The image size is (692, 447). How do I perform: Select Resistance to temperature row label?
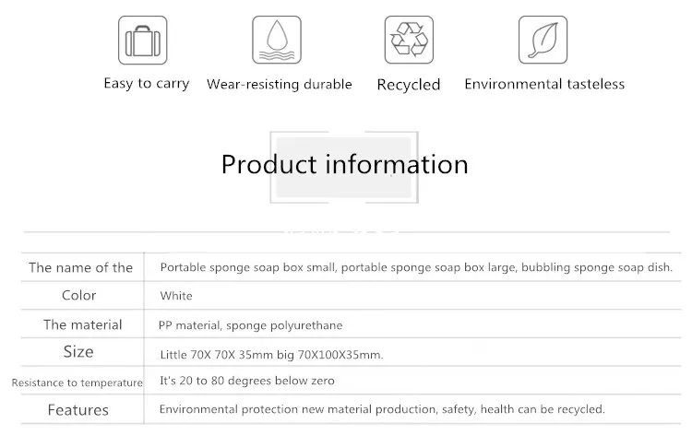coord(77,382)
